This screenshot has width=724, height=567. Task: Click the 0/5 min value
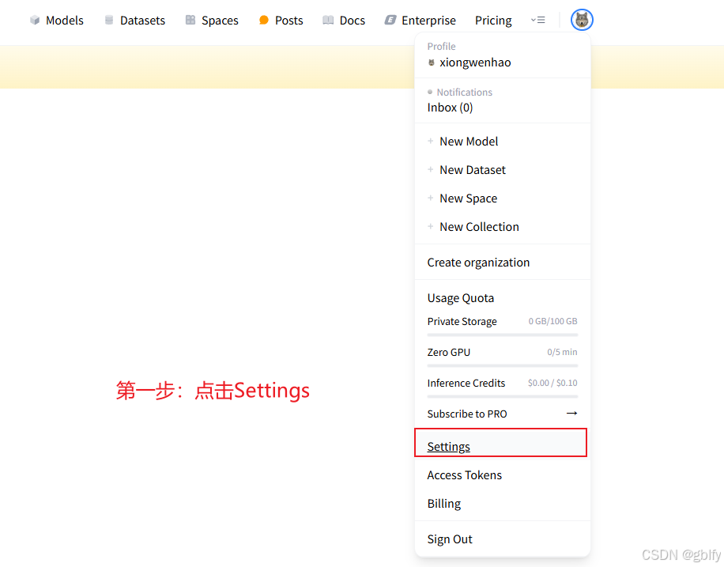pos(562,352)
